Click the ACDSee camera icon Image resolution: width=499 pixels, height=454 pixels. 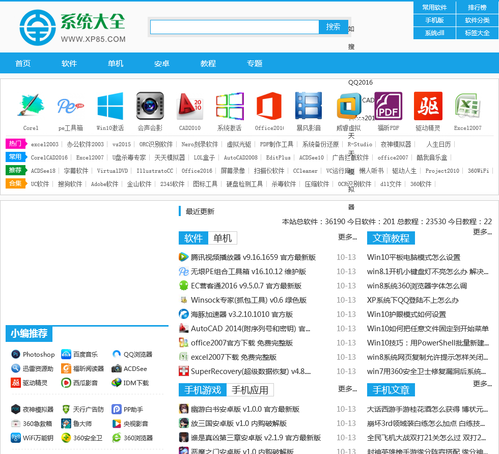click(117, 368)
